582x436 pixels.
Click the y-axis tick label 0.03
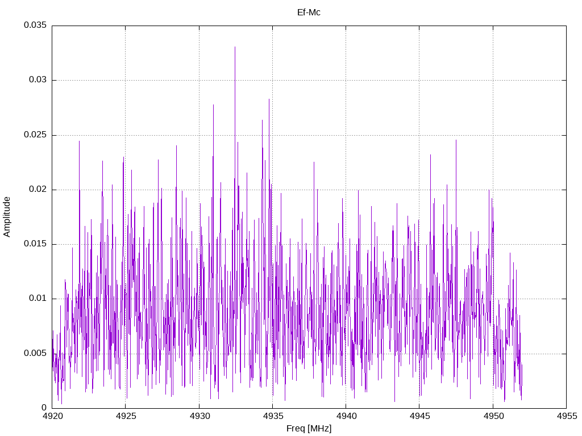point(38,79)
